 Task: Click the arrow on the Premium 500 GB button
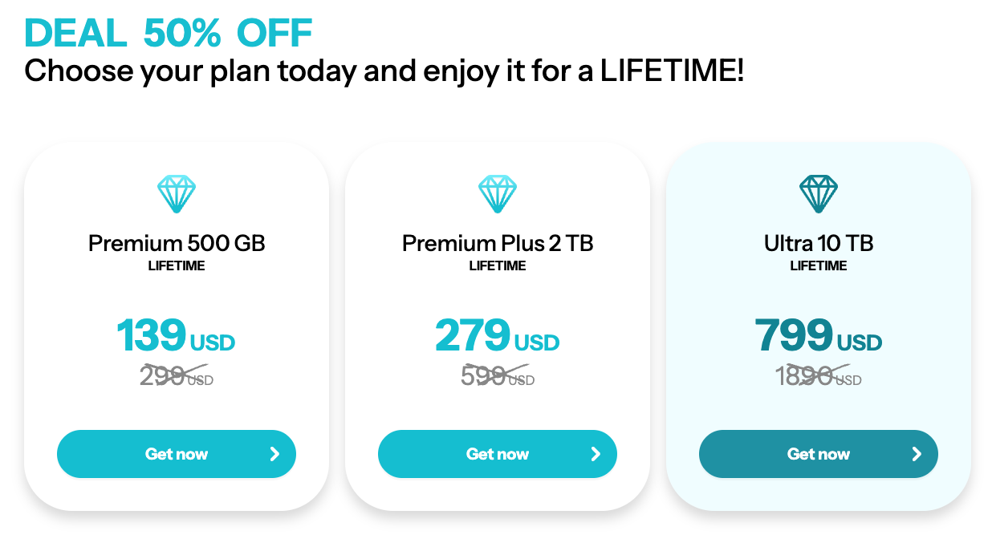274,454
